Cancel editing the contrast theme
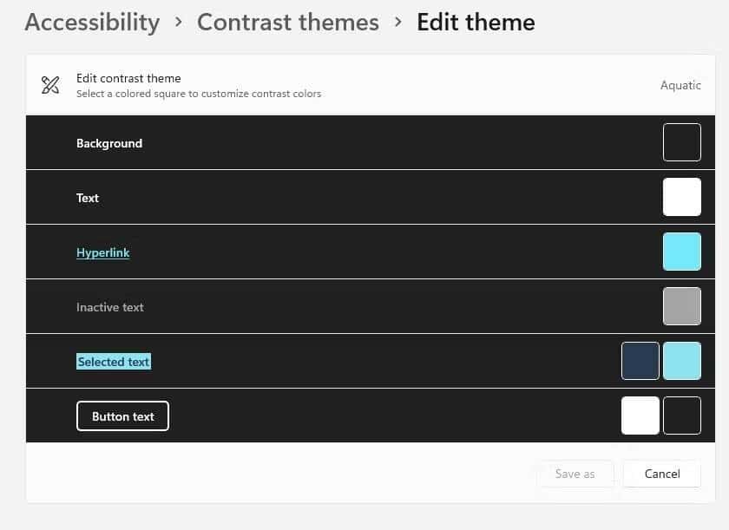 pos(661,474)
